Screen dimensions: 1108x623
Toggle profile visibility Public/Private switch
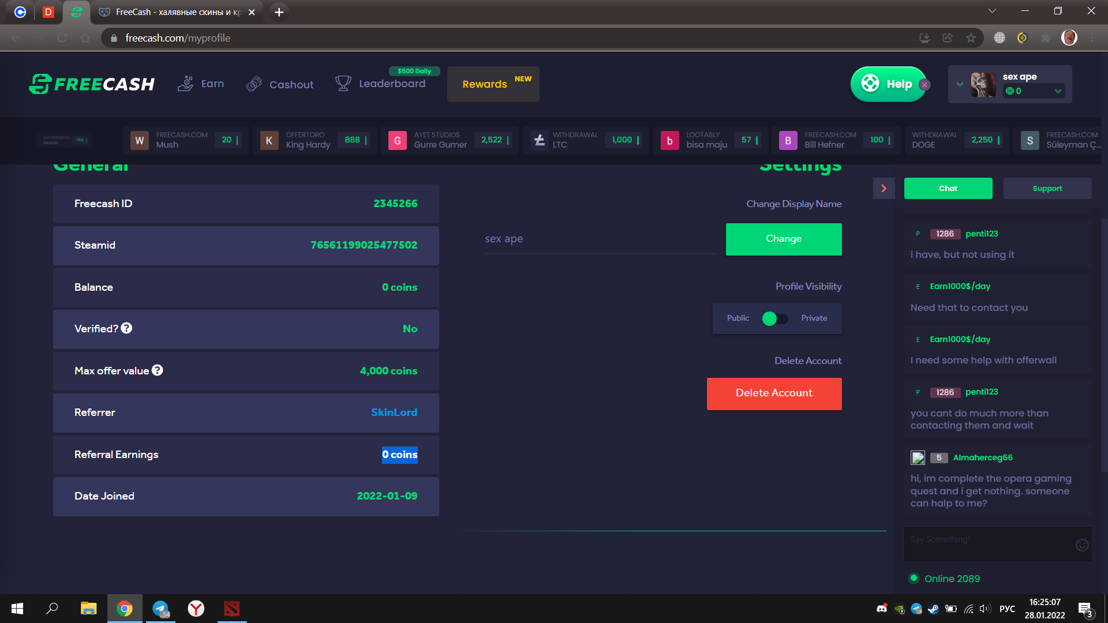[x=775, y=318]
